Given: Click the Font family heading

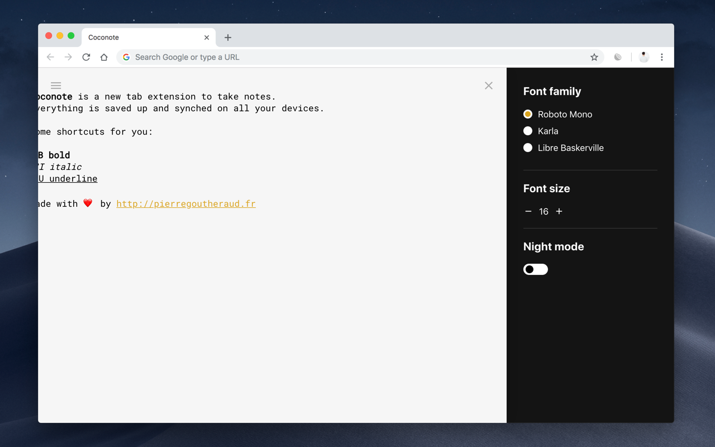Looking at the screenshot, I should (x=552, y=91).
